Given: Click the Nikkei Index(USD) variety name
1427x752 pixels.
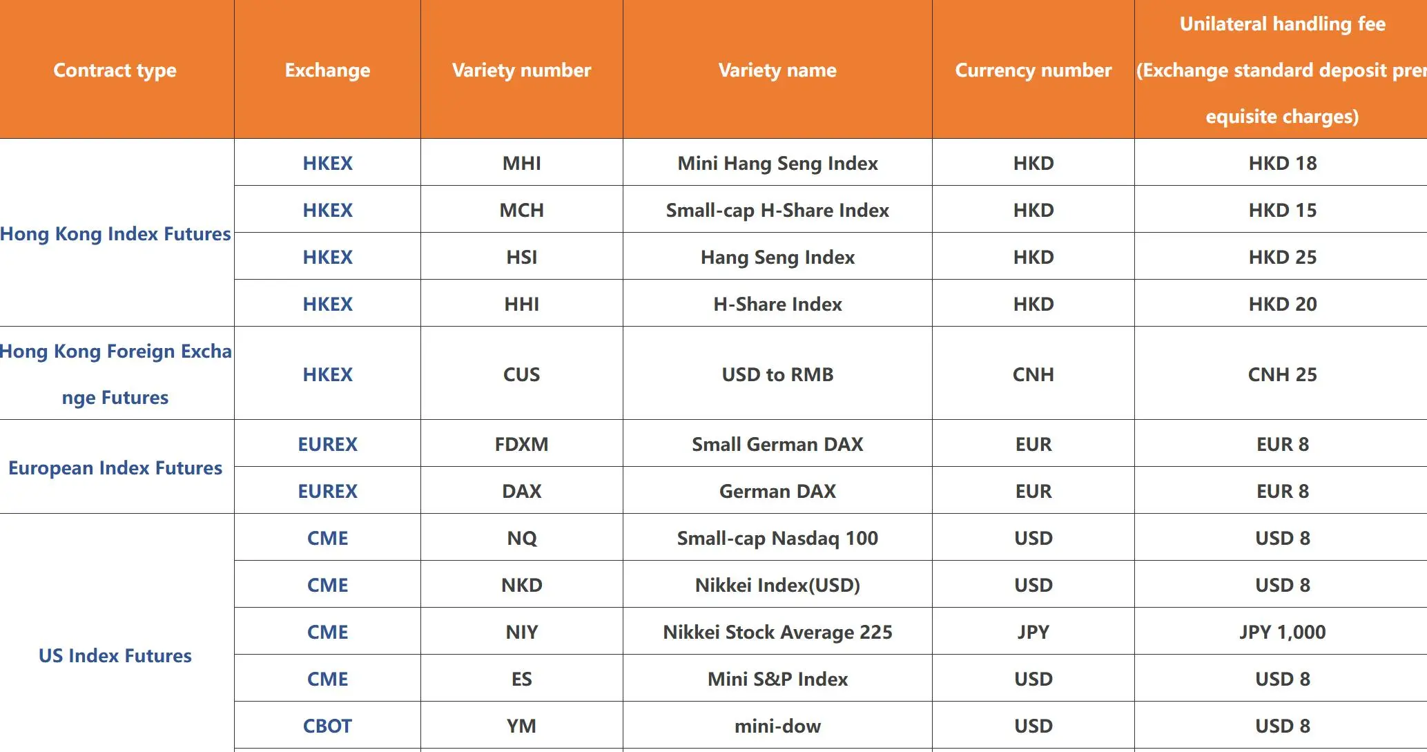Looking at the screenshot, I should tap(777, 586).
